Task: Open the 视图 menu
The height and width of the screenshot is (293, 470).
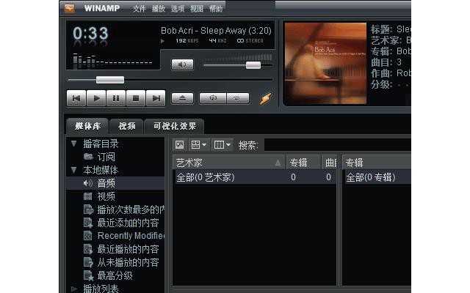Action: click(197, 9)
